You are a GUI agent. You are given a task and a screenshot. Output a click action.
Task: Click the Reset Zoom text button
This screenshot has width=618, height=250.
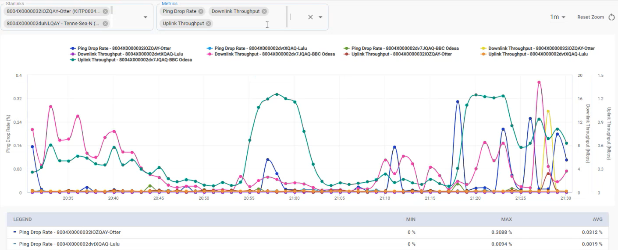coord(590,17)
